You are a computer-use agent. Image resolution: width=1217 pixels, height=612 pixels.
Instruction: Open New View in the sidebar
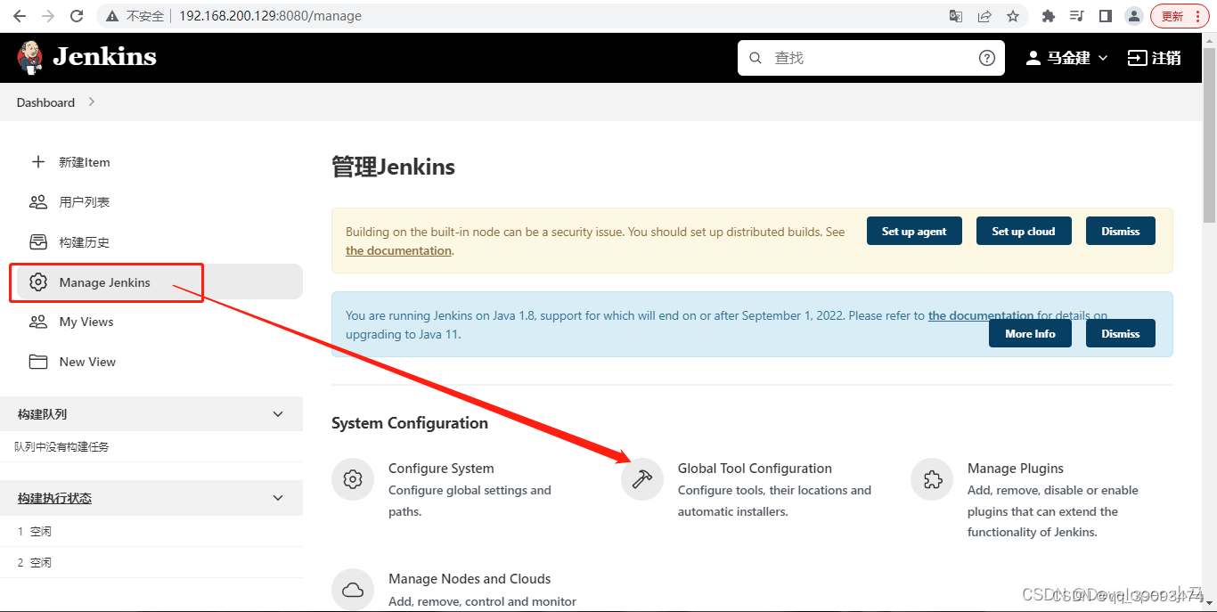click(x=159, y=362)
